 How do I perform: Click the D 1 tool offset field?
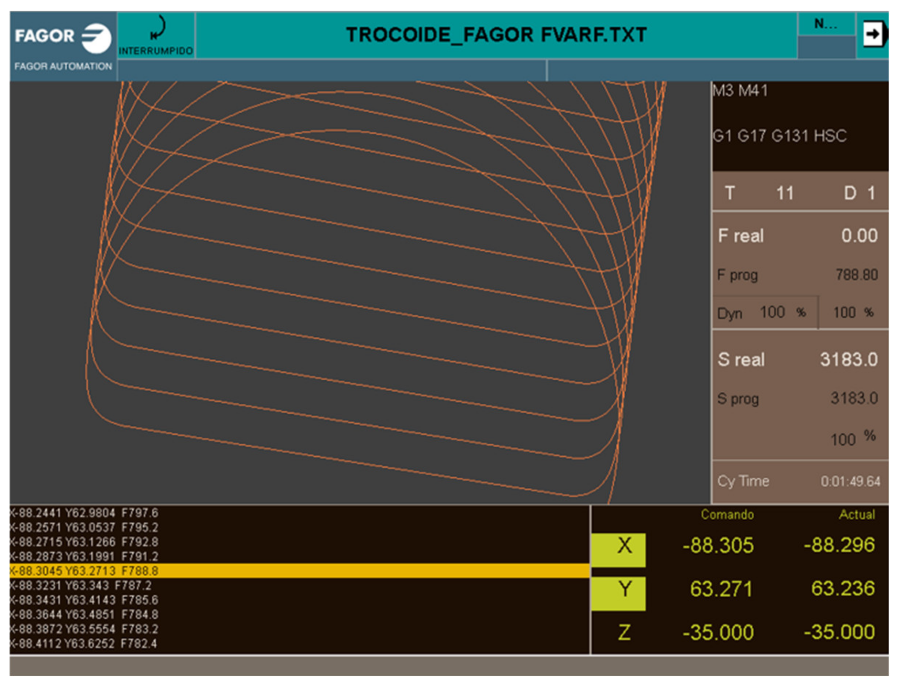[x=859, y=193]
